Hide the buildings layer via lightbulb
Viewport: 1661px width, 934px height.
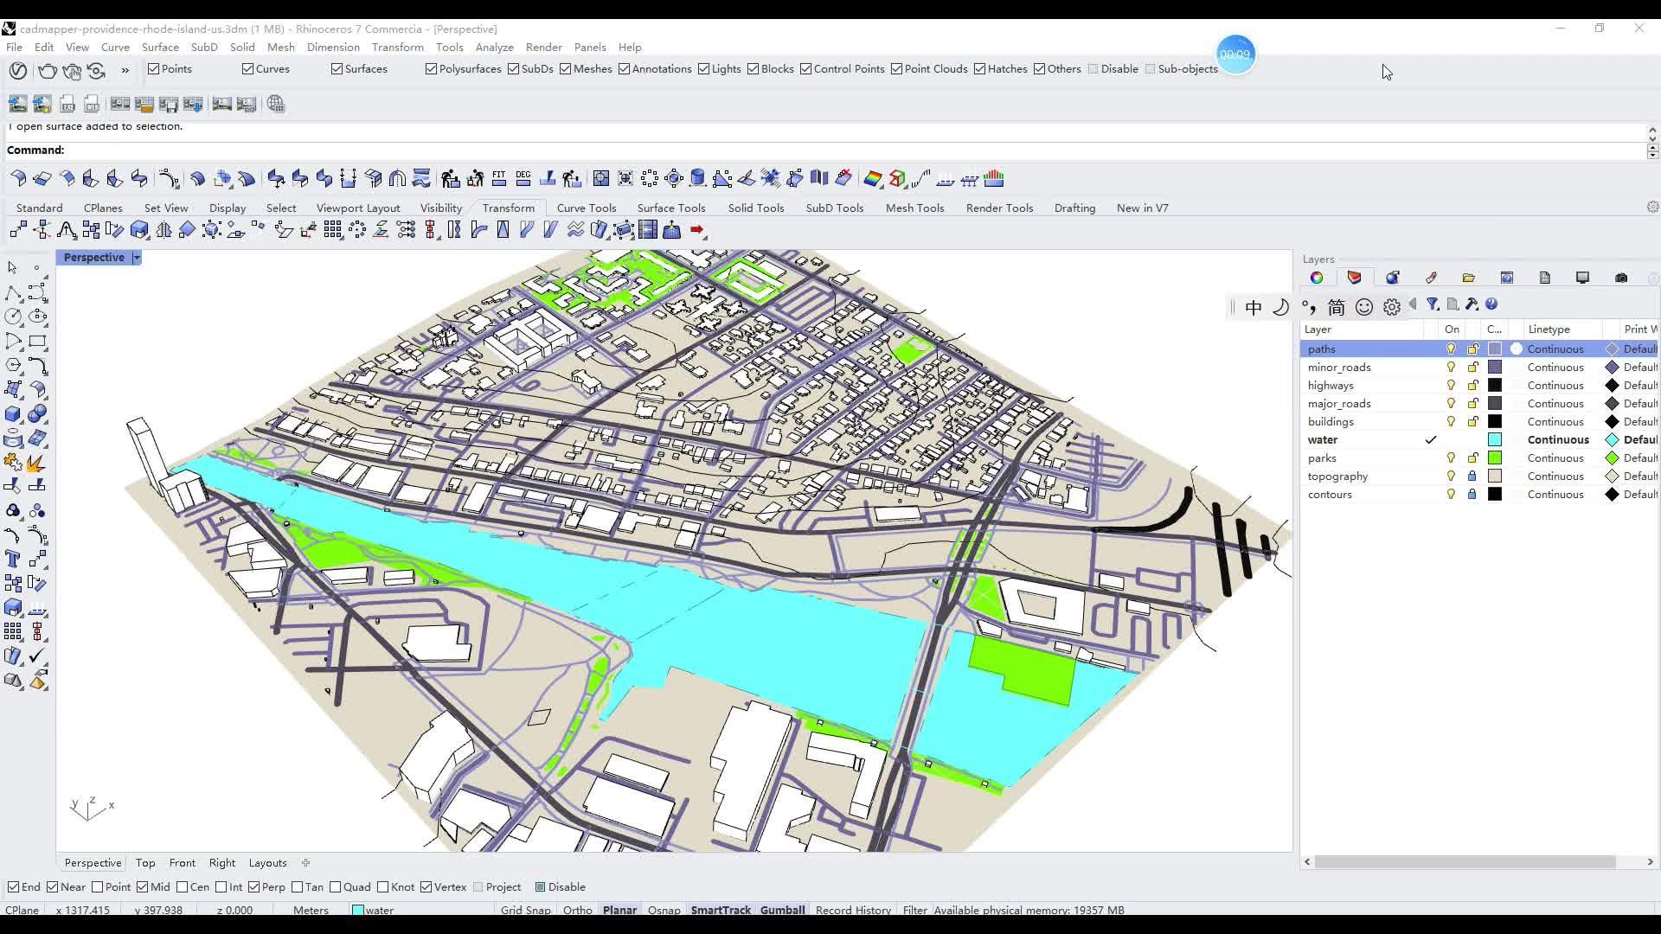point(1451,422)
